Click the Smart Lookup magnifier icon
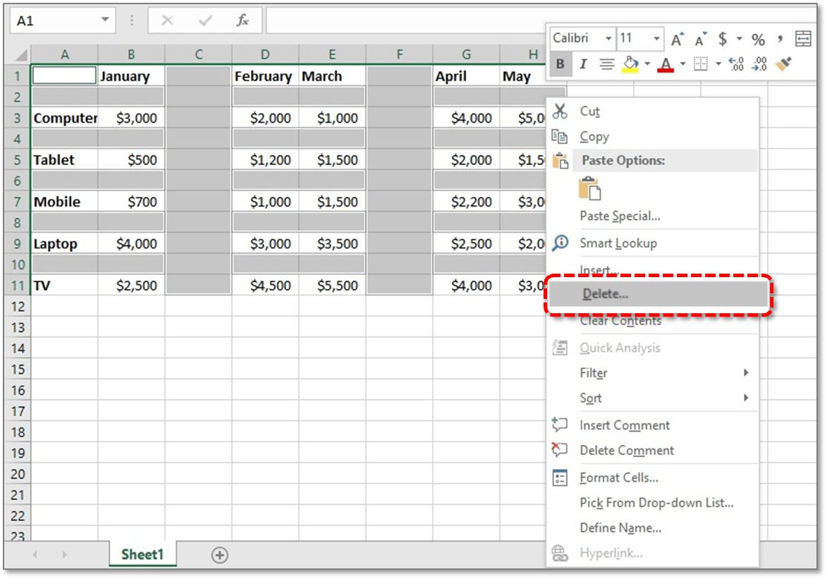 click(x=560, y=243)
